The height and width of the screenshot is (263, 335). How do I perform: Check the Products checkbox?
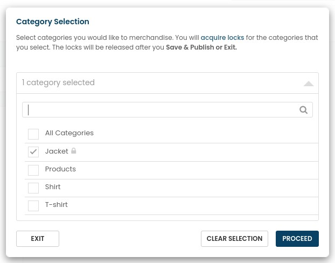[33, 170]
